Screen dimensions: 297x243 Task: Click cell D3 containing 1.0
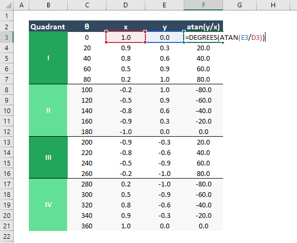(x=126, y=37)
